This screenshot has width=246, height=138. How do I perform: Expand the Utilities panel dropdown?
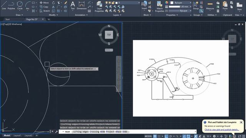pyautogui.click(x=212, y=15)
